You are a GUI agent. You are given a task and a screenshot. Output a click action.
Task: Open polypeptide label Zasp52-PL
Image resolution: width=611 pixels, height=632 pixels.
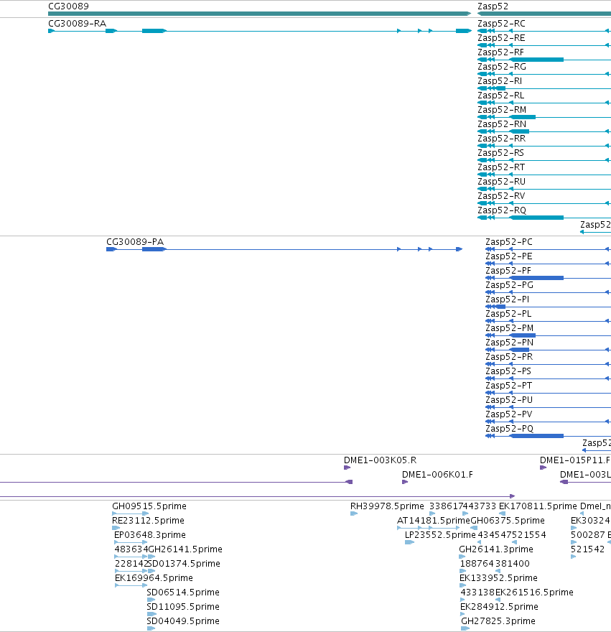pyautogui.click(x=508, y=314)
